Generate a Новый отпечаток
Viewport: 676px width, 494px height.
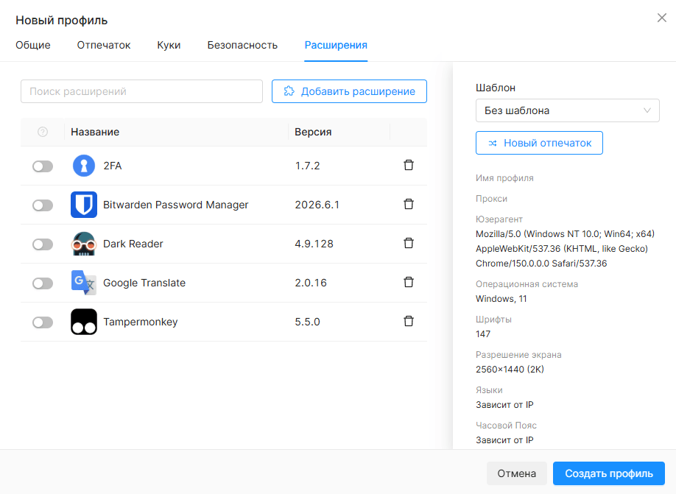tap(539, 143)
